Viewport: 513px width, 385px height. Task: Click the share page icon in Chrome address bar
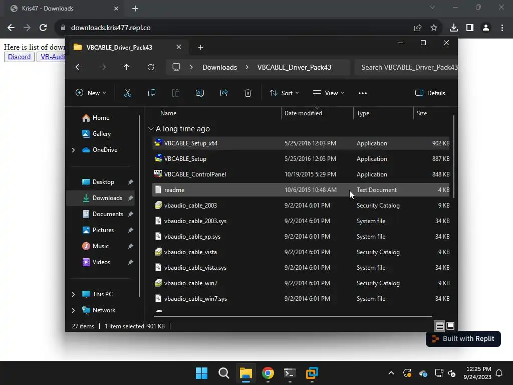[417, 28]
